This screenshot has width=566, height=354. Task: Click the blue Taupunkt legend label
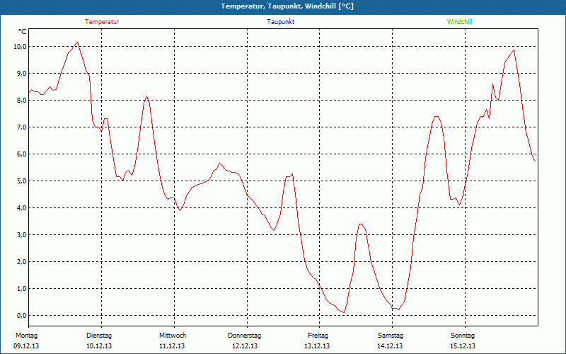click(x=281, y=22)
